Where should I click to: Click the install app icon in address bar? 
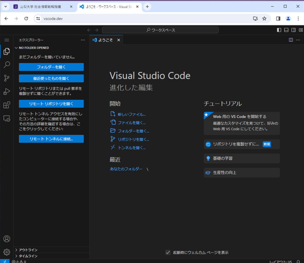click(x=255, y=19)
